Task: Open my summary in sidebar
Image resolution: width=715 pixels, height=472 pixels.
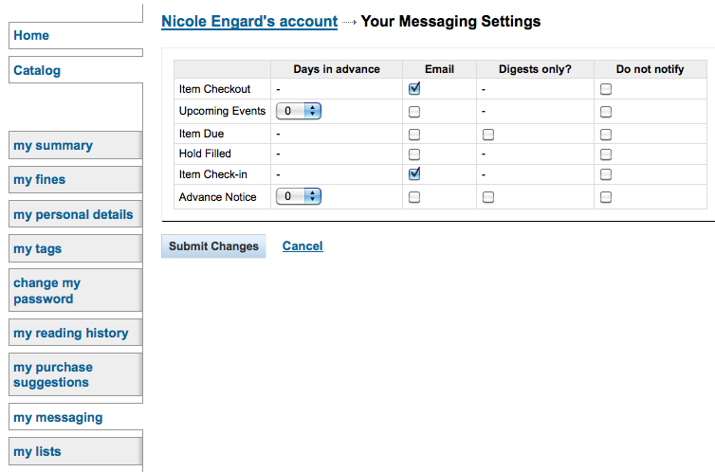Action: click(76, 145)
